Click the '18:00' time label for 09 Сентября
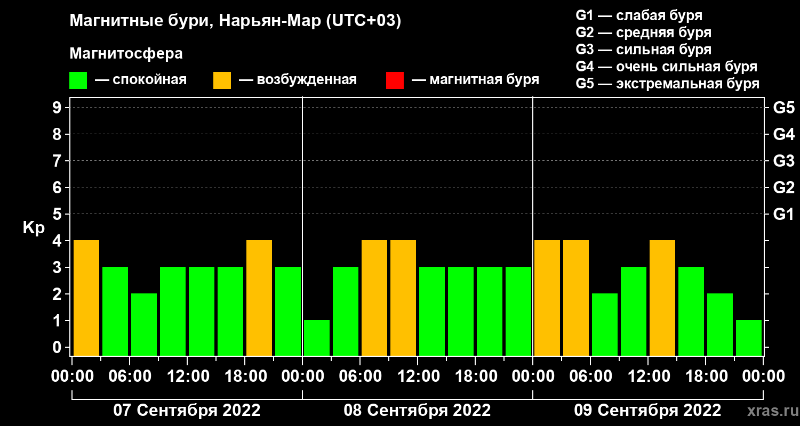This screenshot has height=426, width=800. pyautogui.click(x=706, y=376)
